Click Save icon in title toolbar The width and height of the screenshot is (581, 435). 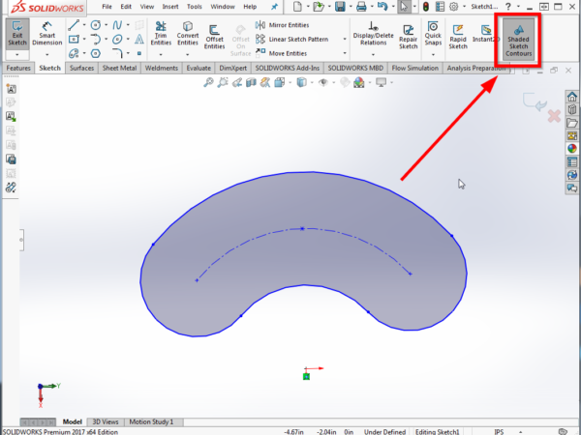click(x=340, y=7)
